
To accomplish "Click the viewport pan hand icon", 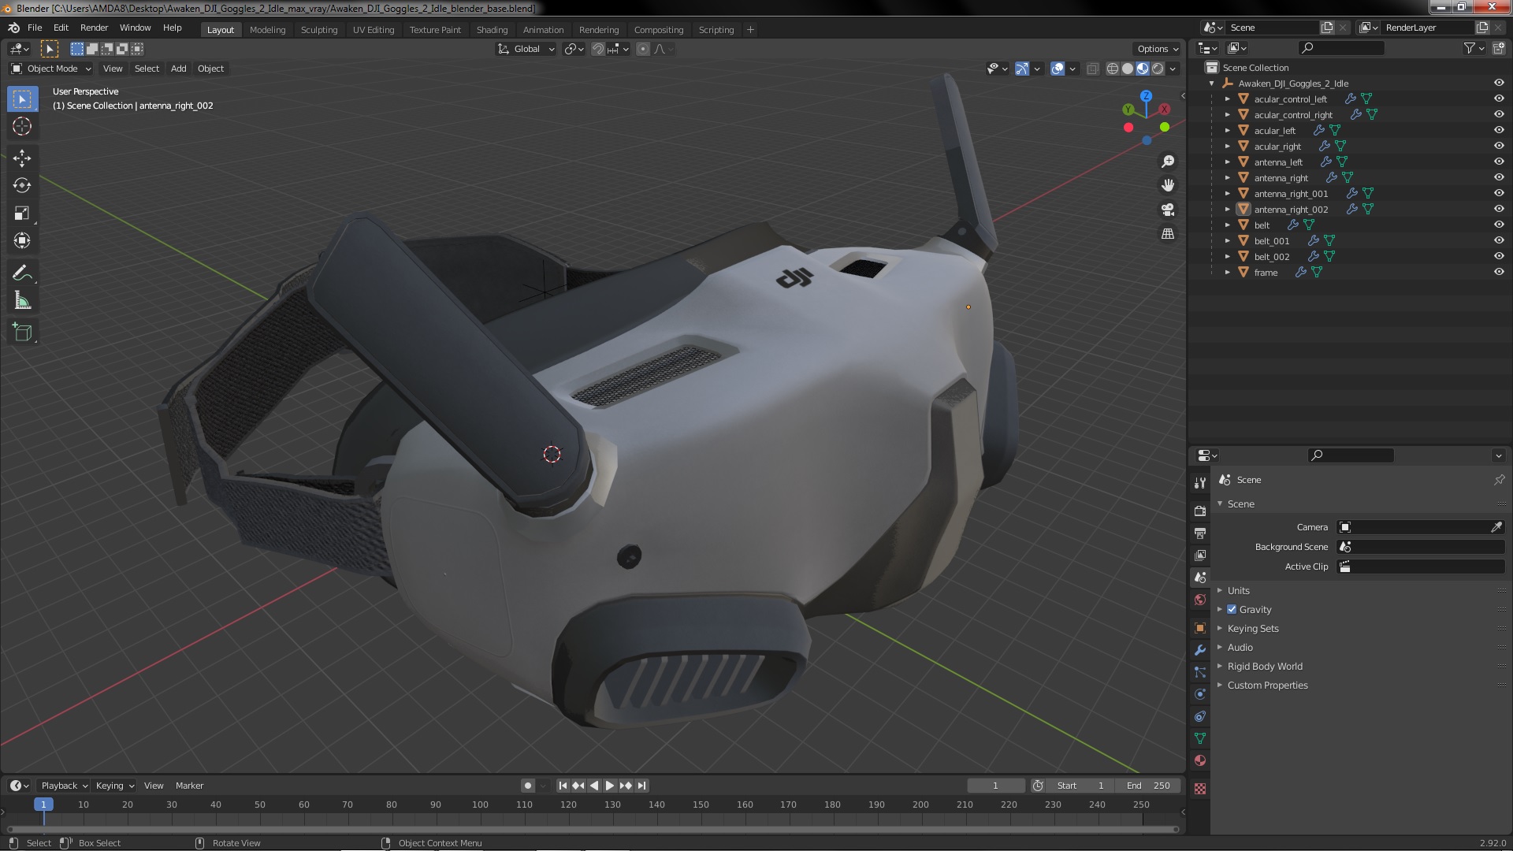I will [x=1168, y=185].
